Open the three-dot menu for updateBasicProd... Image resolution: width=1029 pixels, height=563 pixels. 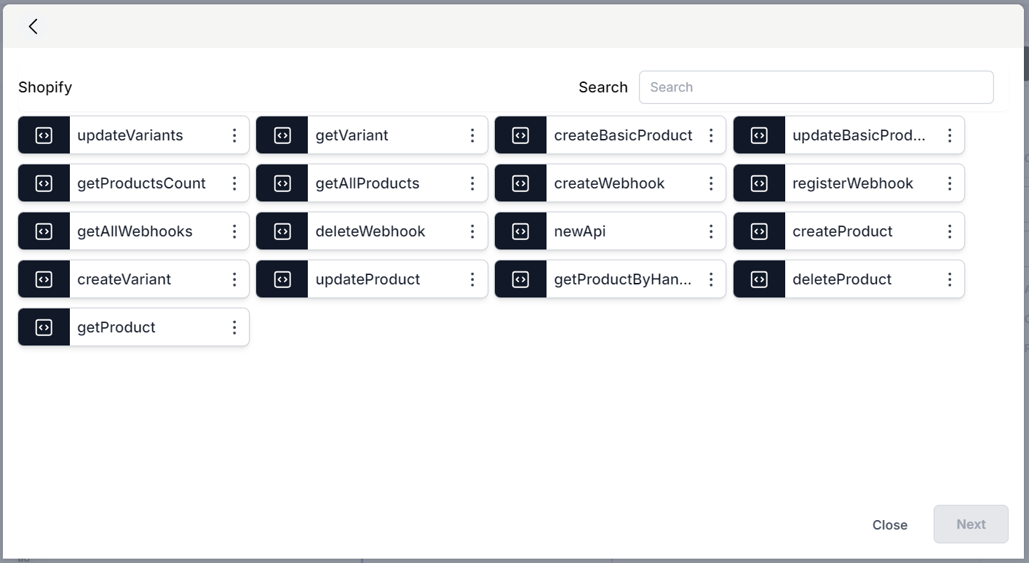click(950, 135)
